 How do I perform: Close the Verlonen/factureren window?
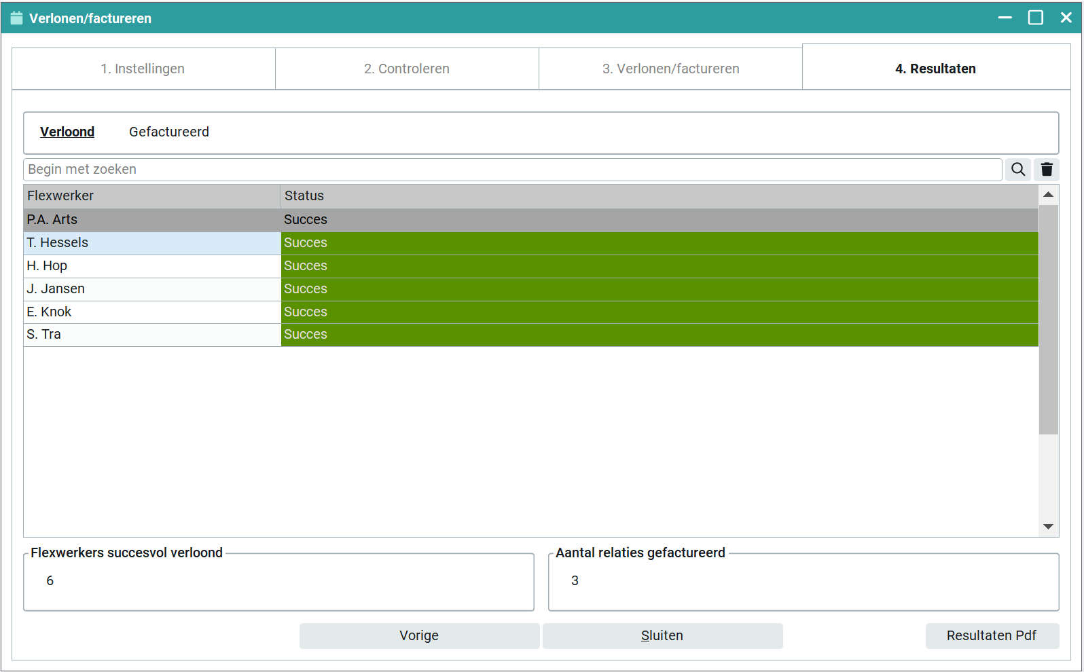pos(1066,18)
